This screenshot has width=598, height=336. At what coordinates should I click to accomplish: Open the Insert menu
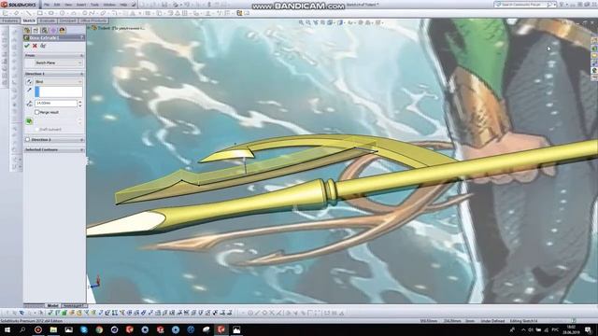[x=81, y=5]
